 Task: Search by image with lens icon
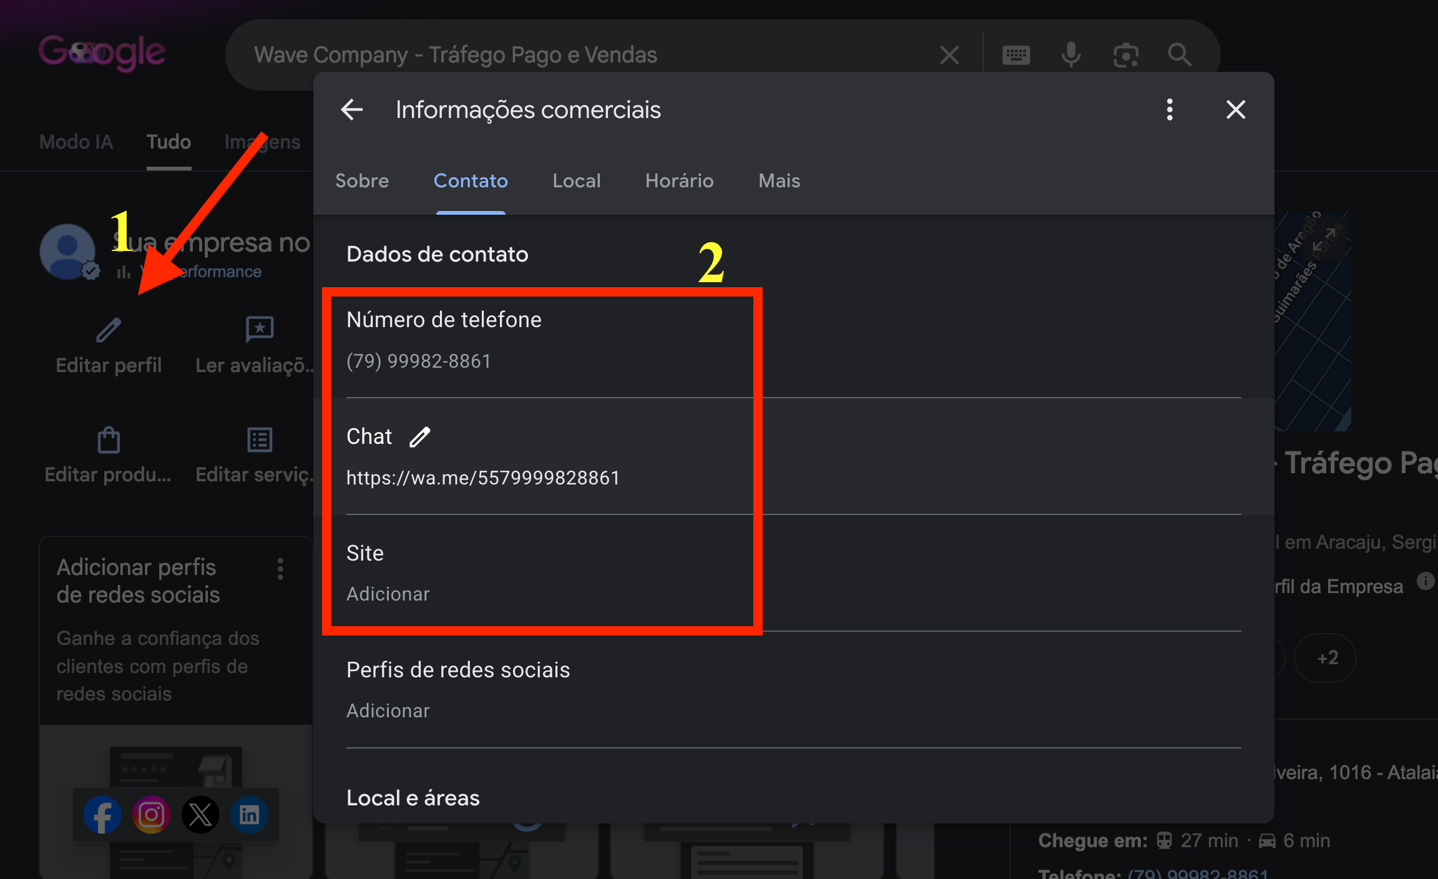tap(1126, 55)
